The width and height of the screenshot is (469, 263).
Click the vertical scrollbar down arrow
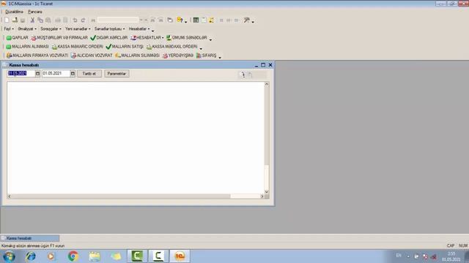pos(267,191)
